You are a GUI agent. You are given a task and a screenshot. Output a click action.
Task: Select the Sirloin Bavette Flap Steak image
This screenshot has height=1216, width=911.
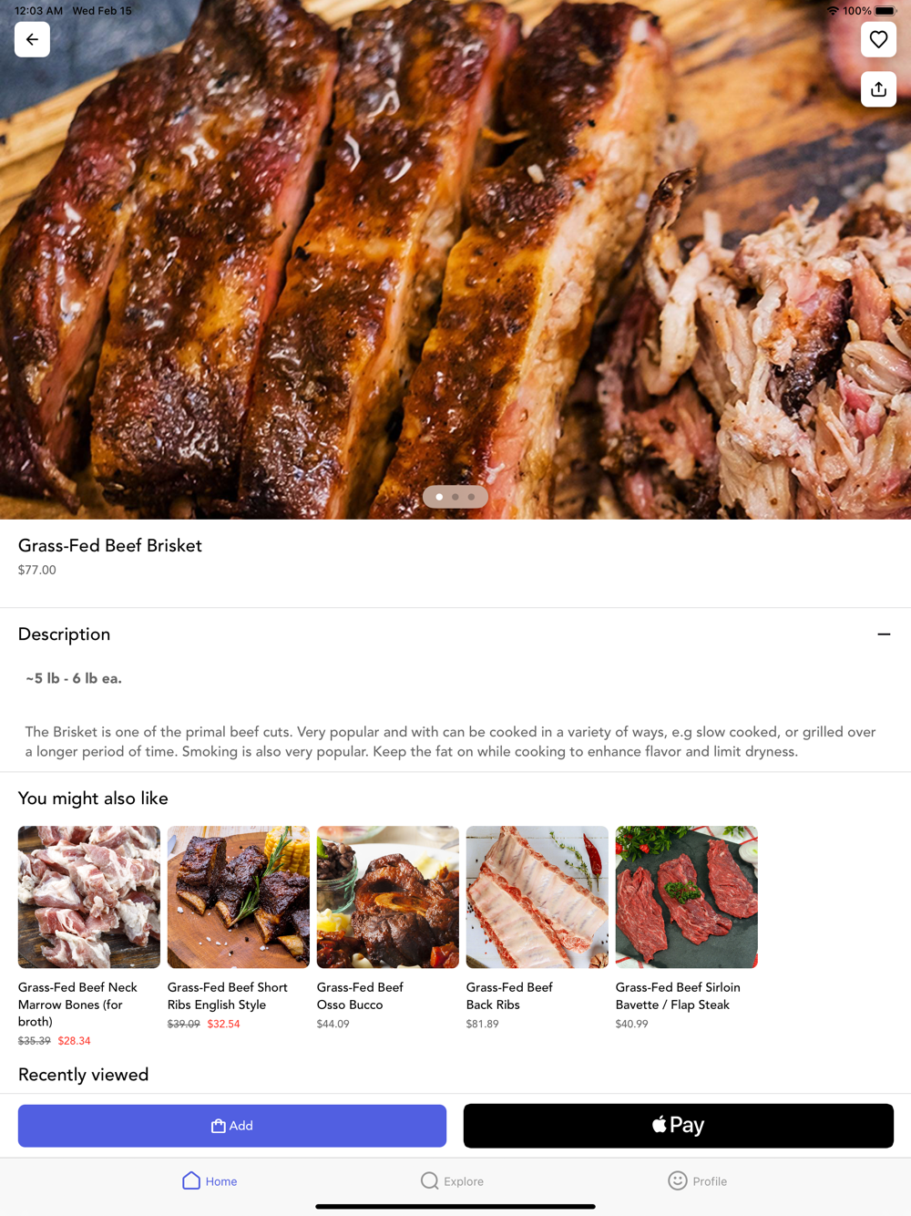pyautogui.click(x=687, y=897)
